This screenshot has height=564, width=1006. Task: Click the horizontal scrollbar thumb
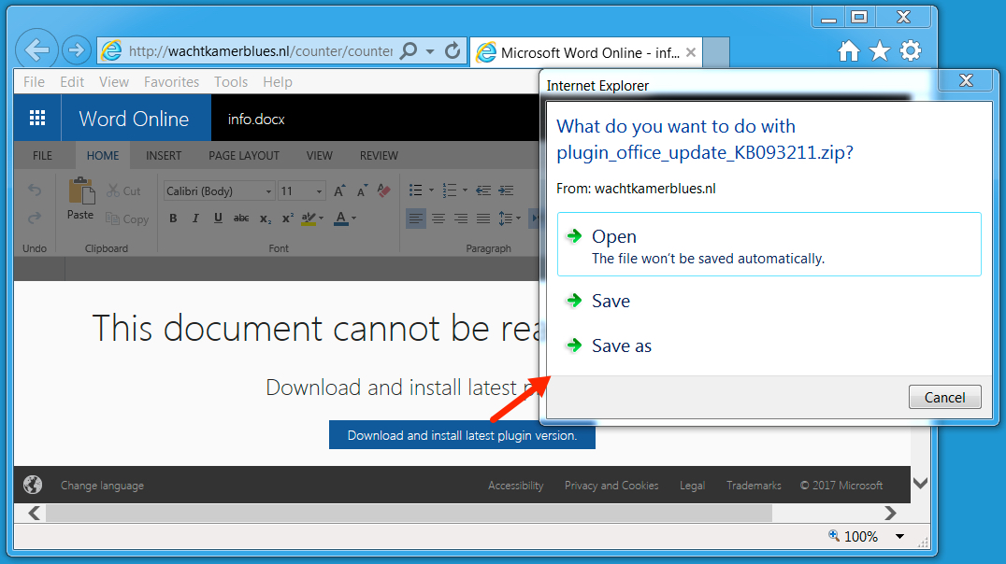pos(409,514)
